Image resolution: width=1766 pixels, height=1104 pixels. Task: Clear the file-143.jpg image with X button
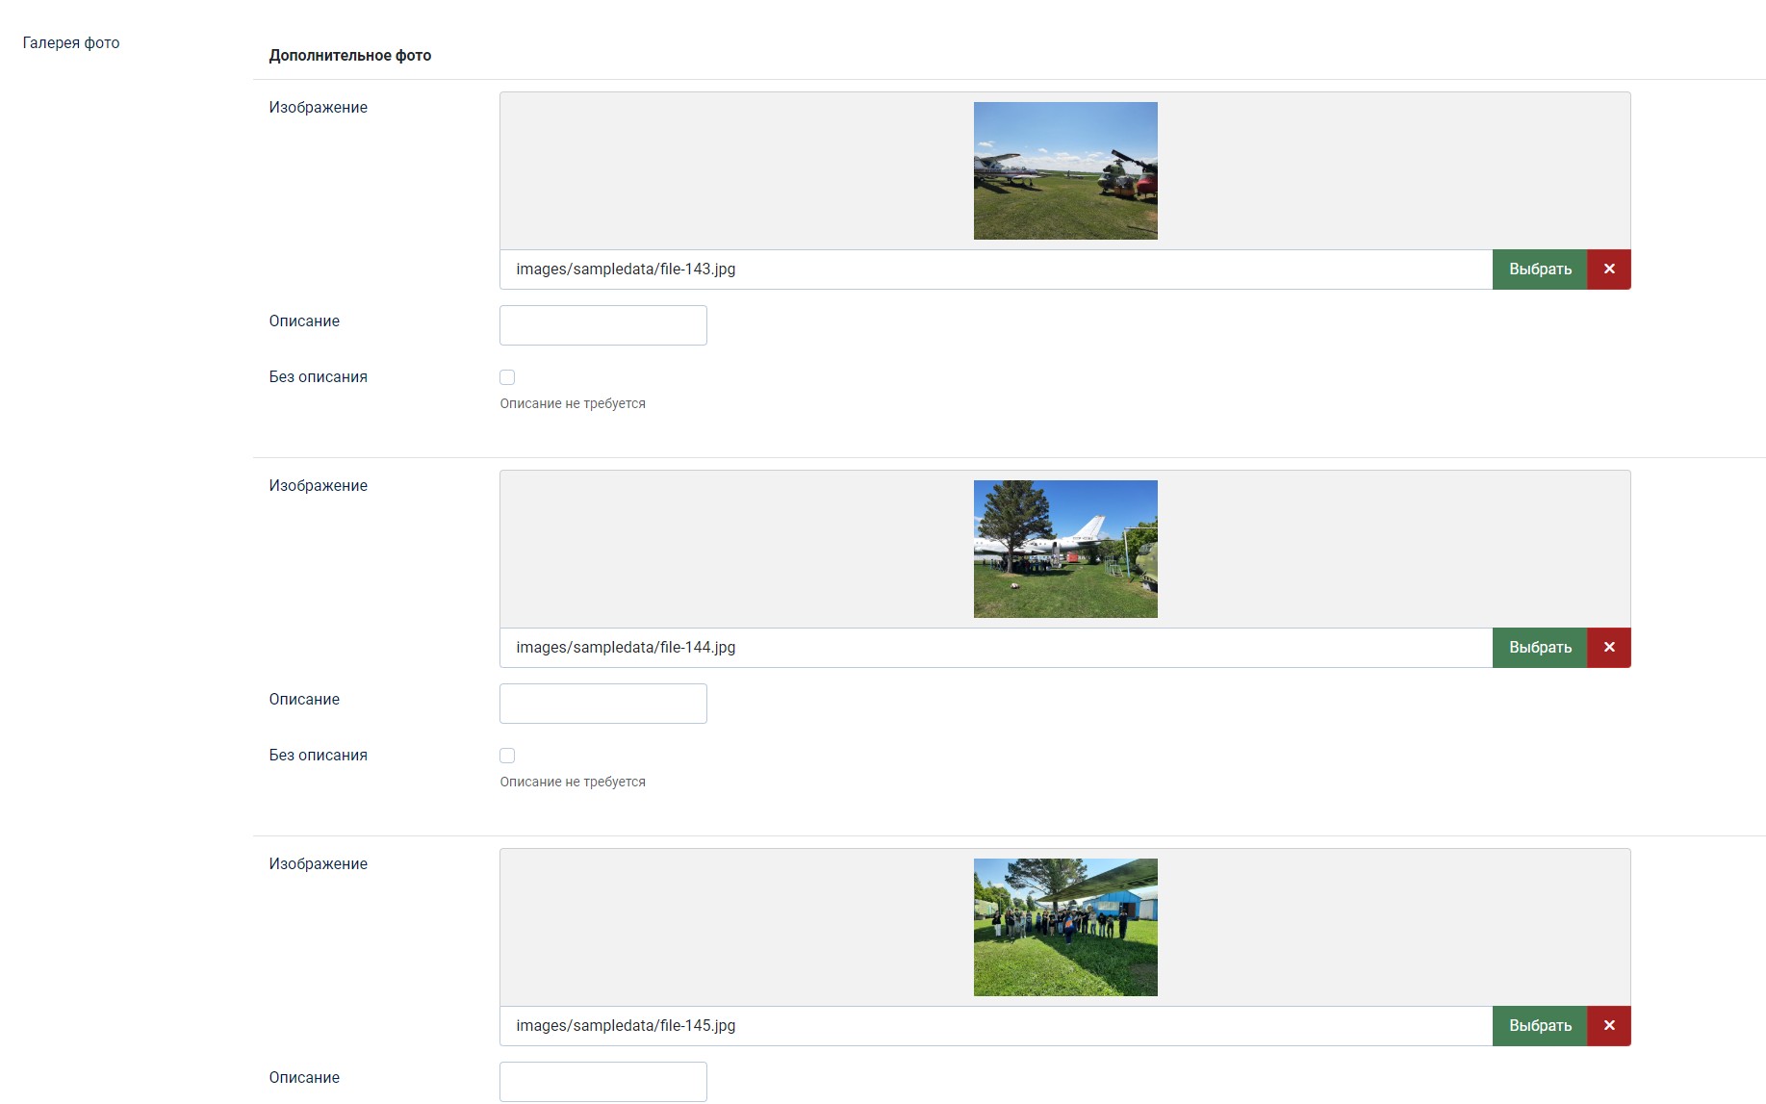click(x=1608, y=270)
